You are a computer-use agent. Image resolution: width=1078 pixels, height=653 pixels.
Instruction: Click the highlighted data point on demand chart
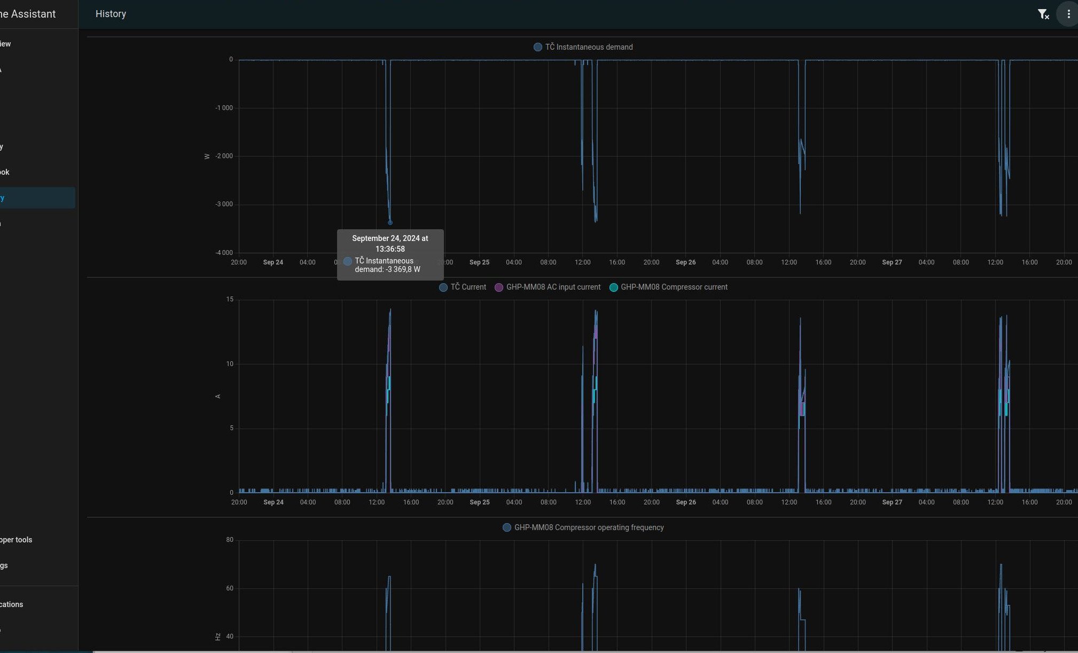coord(390,222)
